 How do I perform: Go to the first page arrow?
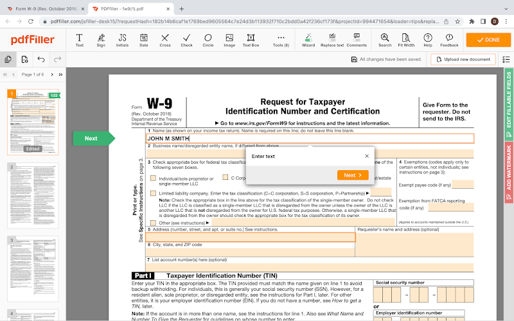pos(5,74)
